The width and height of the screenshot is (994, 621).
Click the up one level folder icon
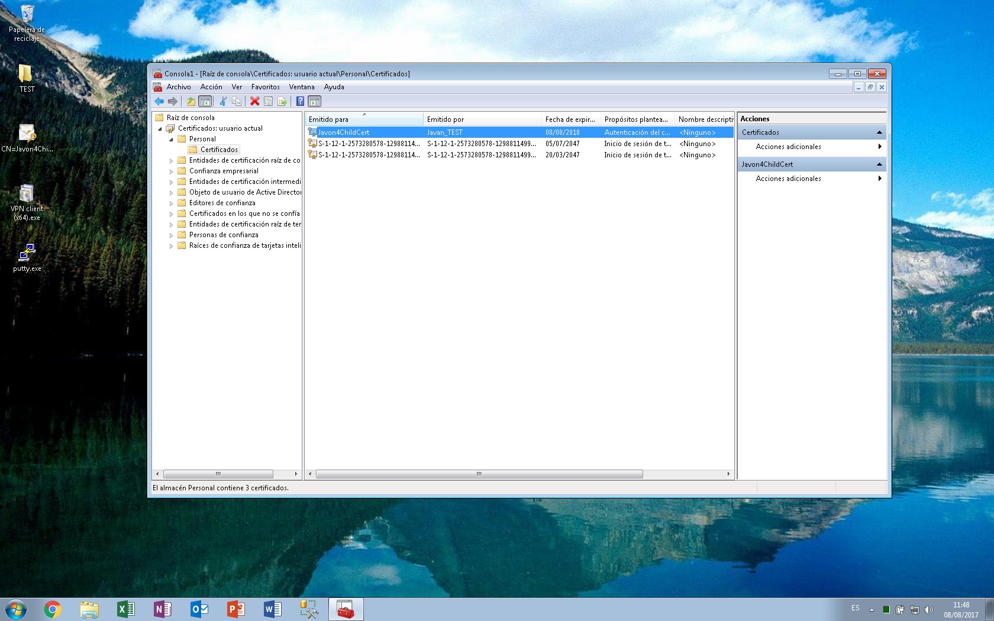(191, 101)
